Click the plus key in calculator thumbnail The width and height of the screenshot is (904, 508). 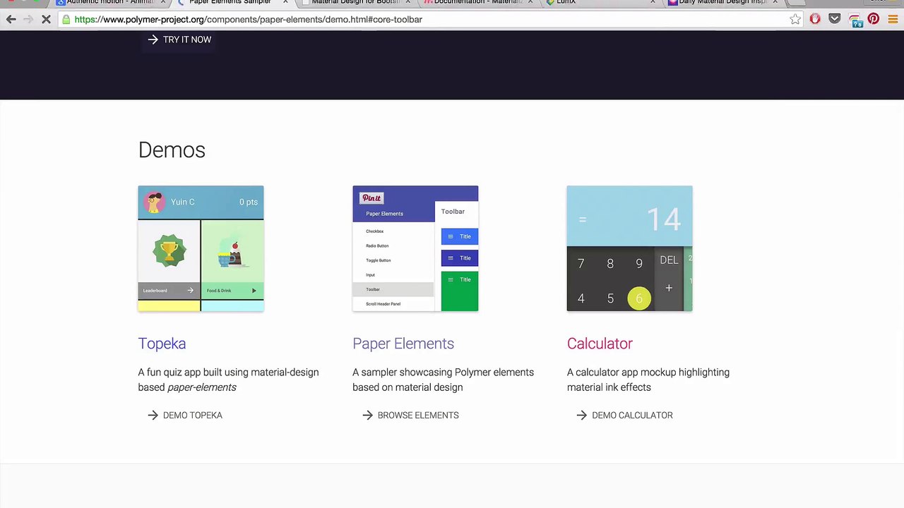tap(669, 288)
